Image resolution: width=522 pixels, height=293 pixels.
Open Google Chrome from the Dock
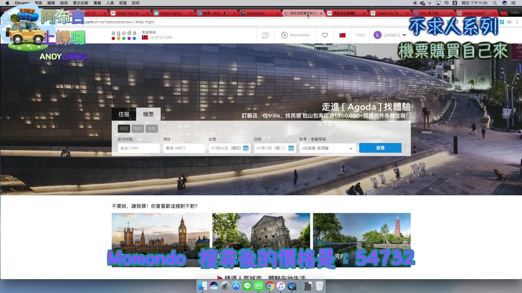[270, 286]
